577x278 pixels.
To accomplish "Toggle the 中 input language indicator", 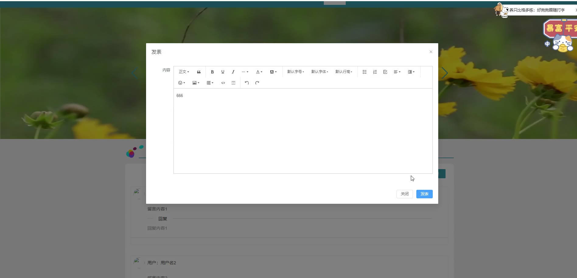I will tap(547, 44).
